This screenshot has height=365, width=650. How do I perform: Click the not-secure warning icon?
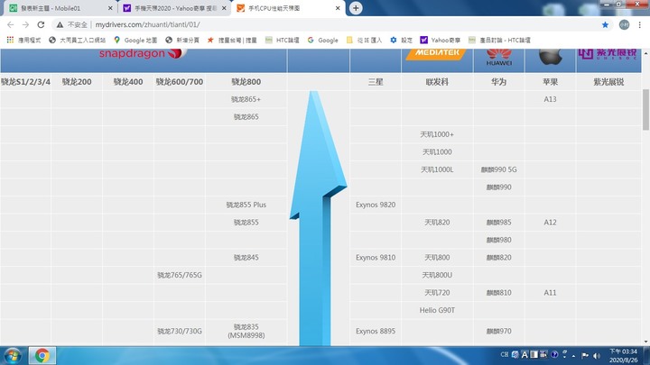click(x=60, y=25)
